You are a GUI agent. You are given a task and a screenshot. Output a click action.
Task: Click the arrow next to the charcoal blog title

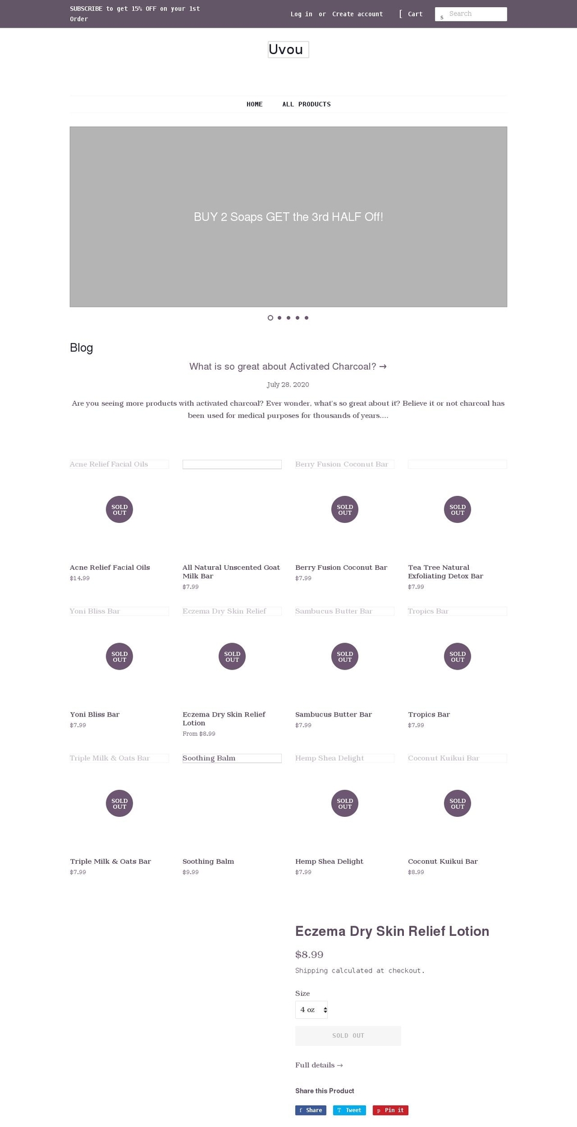(x=383, y=366)
